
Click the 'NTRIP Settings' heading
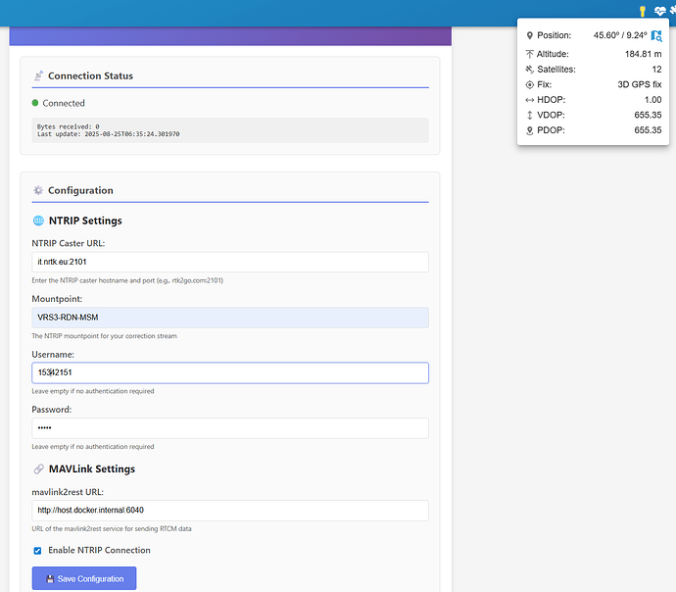click(x=85, y=221)
